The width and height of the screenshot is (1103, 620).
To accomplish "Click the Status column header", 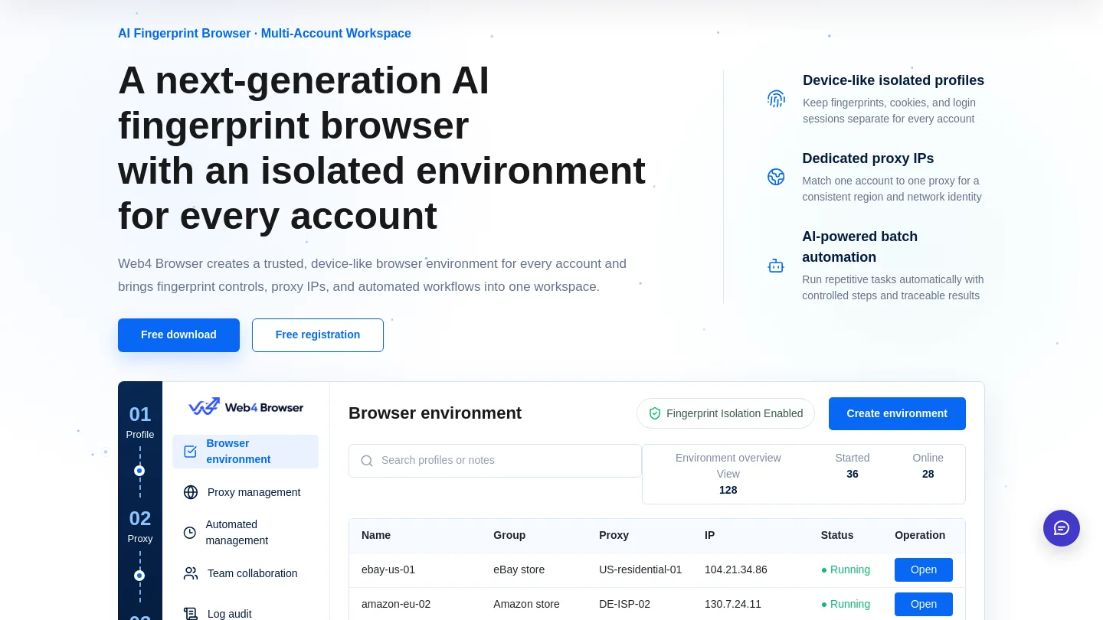I will pos(837,536).
